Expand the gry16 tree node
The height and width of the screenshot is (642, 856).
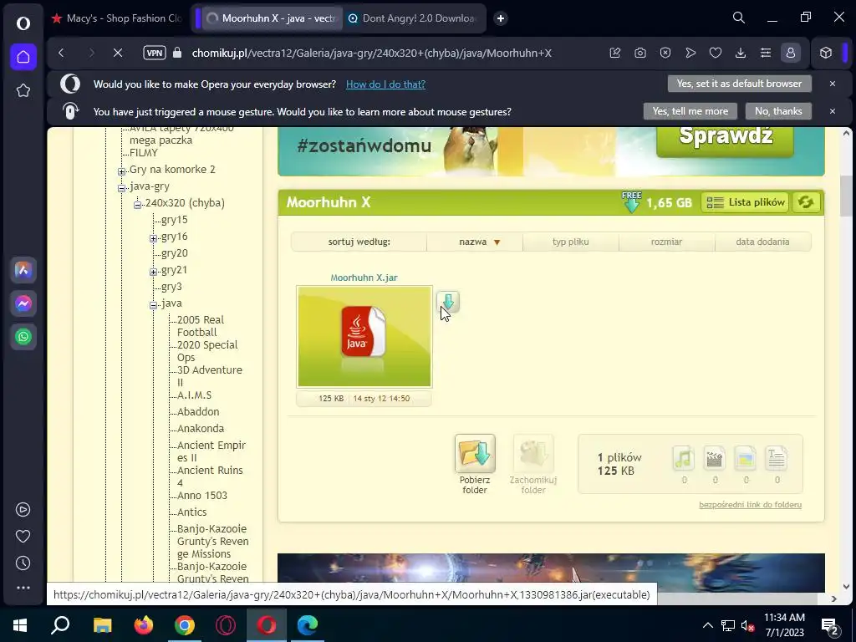tap(154, 238)
